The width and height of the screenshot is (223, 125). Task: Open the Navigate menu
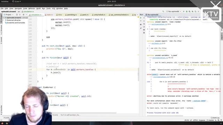[18, 8]
